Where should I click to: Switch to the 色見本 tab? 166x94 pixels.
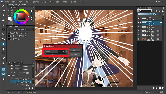(16, 7)
